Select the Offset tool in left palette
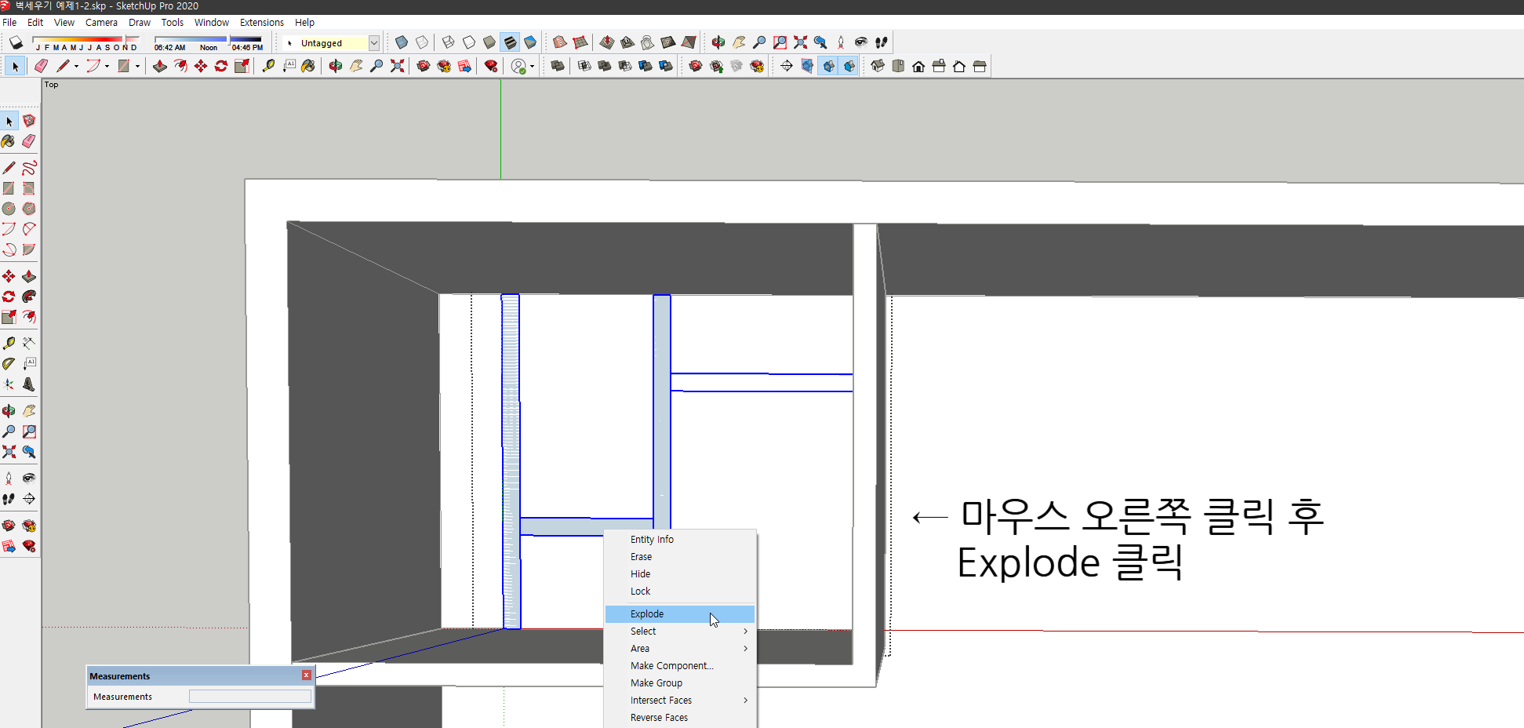 tap(29, 317)
